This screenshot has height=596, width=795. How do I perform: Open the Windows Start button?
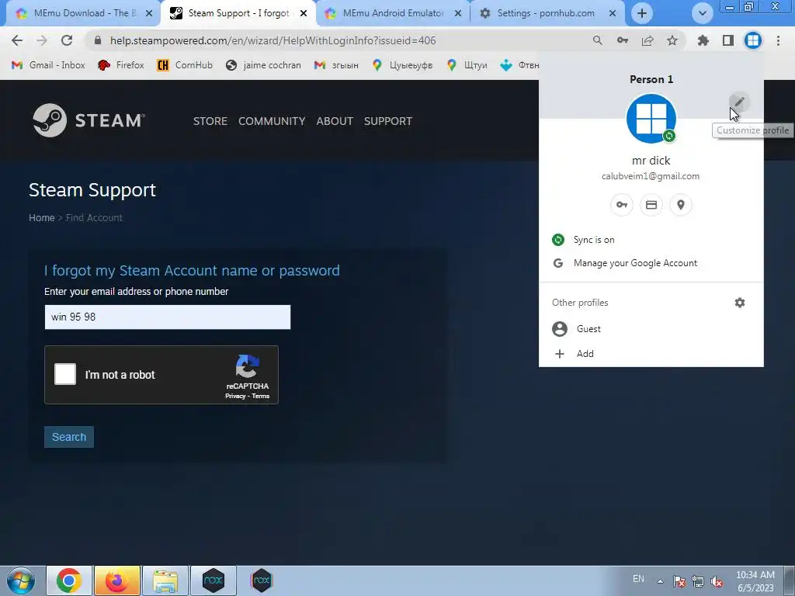point(21,580)
